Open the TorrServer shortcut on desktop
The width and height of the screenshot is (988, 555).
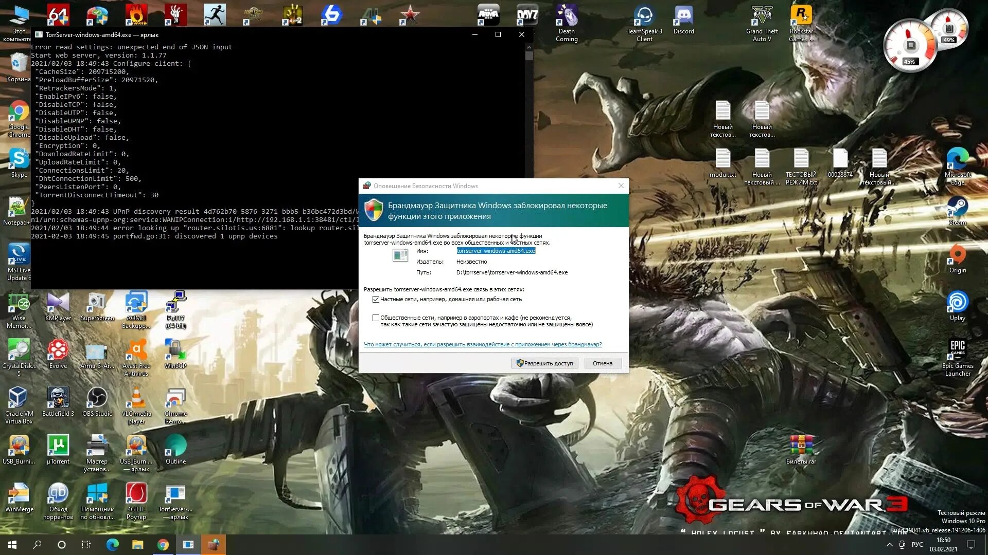coord(175,502)
